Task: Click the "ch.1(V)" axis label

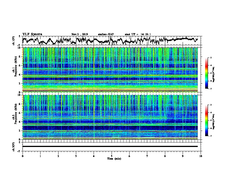Action: point(13,41)
